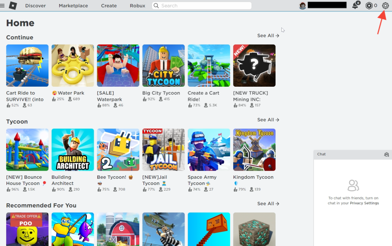Click the [NEW]Jail Tycoon title text
The height and width of the screenshot is (246, 392).
tap(155, 180)
